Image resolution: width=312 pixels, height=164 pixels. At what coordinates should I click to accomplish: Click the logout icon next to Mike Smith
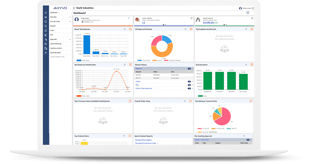pyautogui.click(x=253, y=8)
